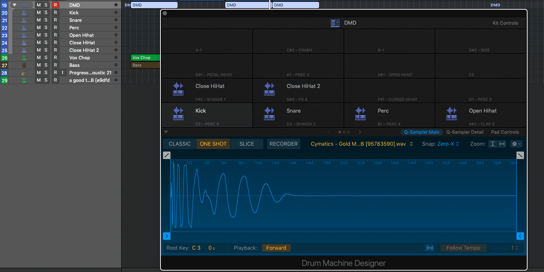The height and width of the screenshot is (272, 544).
Task: Select the empty G#1 – PEDAL HIHAT pad
Action: 207,66
